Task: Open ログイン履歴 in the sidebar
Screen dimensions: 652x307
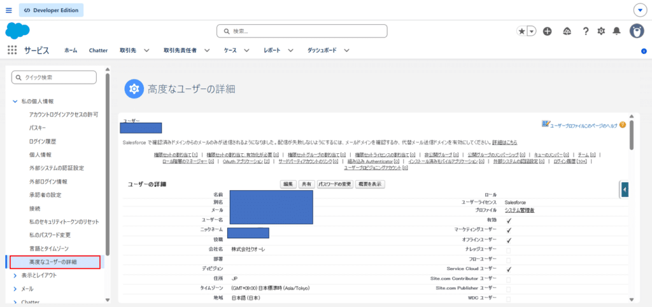Action: (43, 141)
